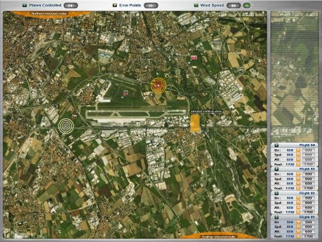The image size is (322, 242).
Task: Click the Wind Speed green icon
Action: [196, 5]
